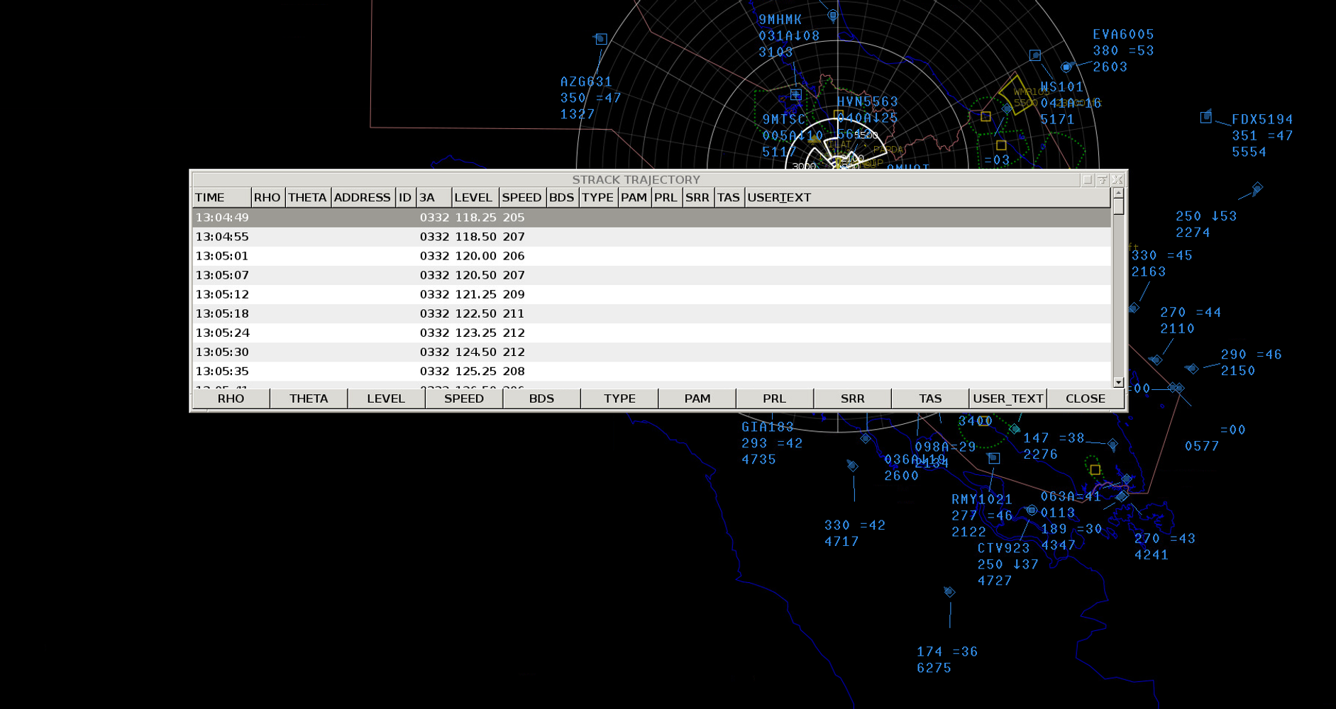Screen dimensions: 1336x709
Task: Click the RMY1021 track square symbol
Action: (994, 458)
